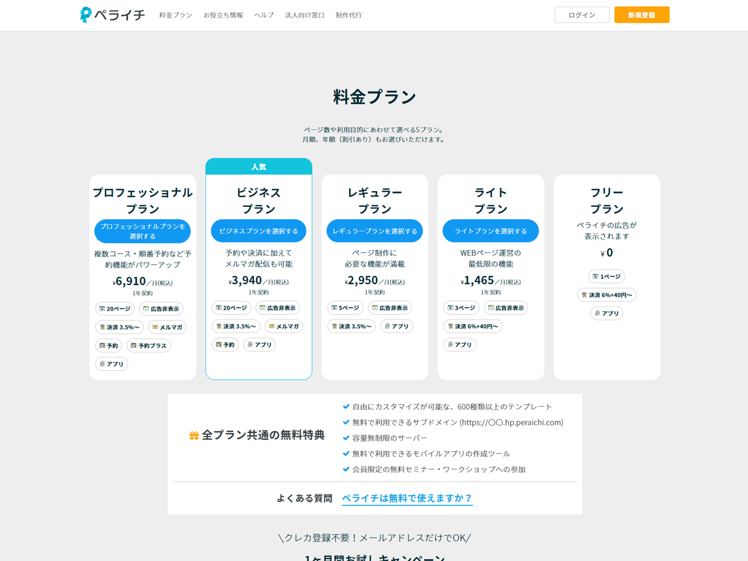
Task: Select the レギュラープランを選択する button
Action: (x=375, y=231)
